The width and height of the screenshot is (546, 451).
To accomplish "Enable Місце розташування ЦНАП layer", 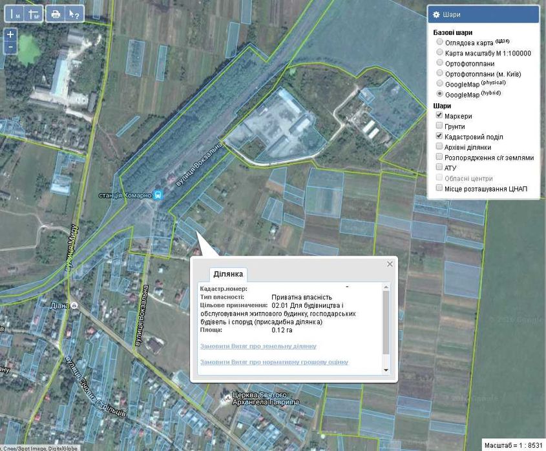I will pyautogui.click(x=439, y=188).
